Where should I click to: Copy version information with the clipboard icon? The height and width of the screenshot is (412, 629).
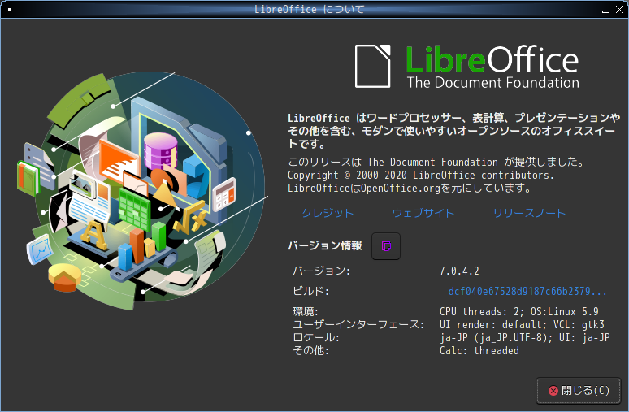[386, 246]
